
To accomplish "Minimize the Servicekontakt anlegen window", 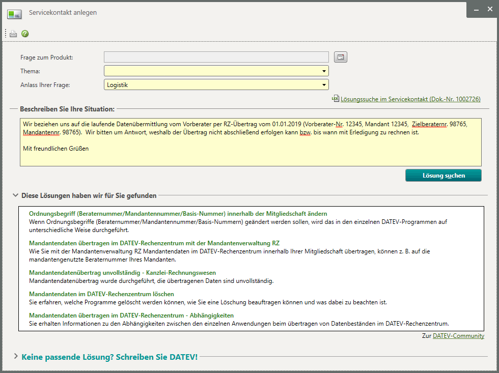I will coord(476,10).
